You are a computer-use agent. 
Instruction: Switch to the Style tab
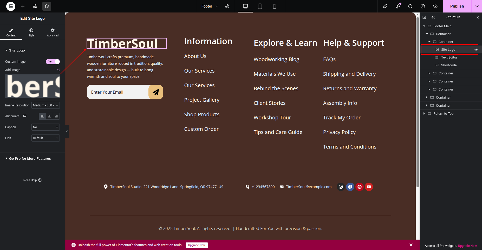click(31, 33)
